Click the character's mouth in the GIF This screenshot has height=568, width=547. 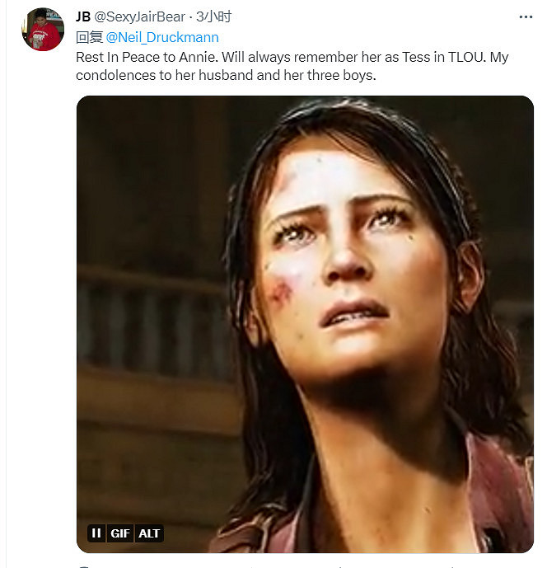tap(354, 314)
